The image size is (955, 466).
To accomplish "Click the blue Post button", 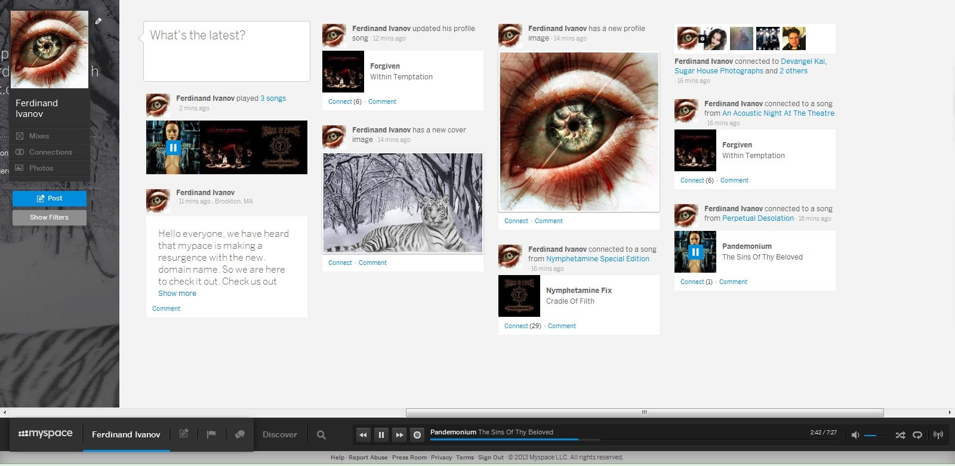I will pos(50,198).
